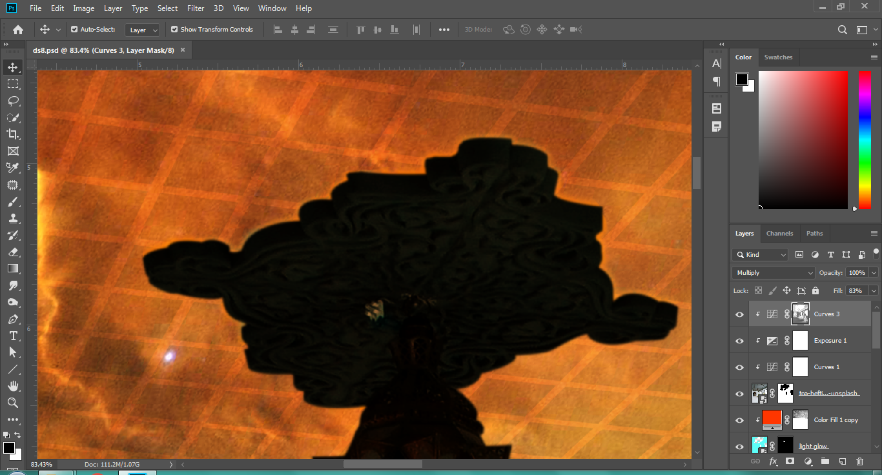Select the Smudge tool
The height and width of the screenshot is (475, 882).
click(12, 285)
